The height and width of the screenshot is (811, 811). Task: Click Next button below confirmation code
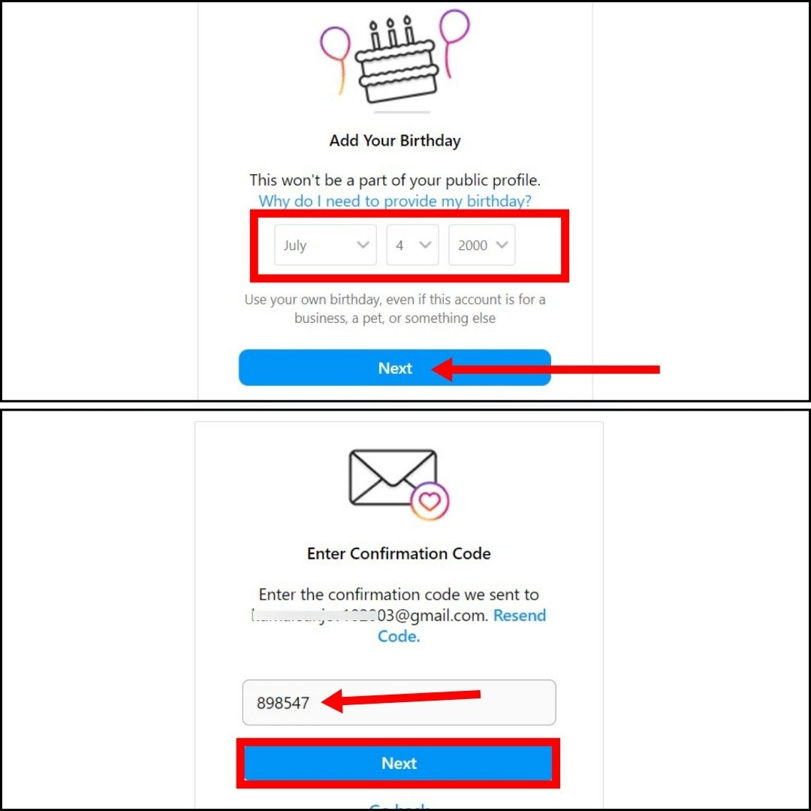[x=399, y=763]
